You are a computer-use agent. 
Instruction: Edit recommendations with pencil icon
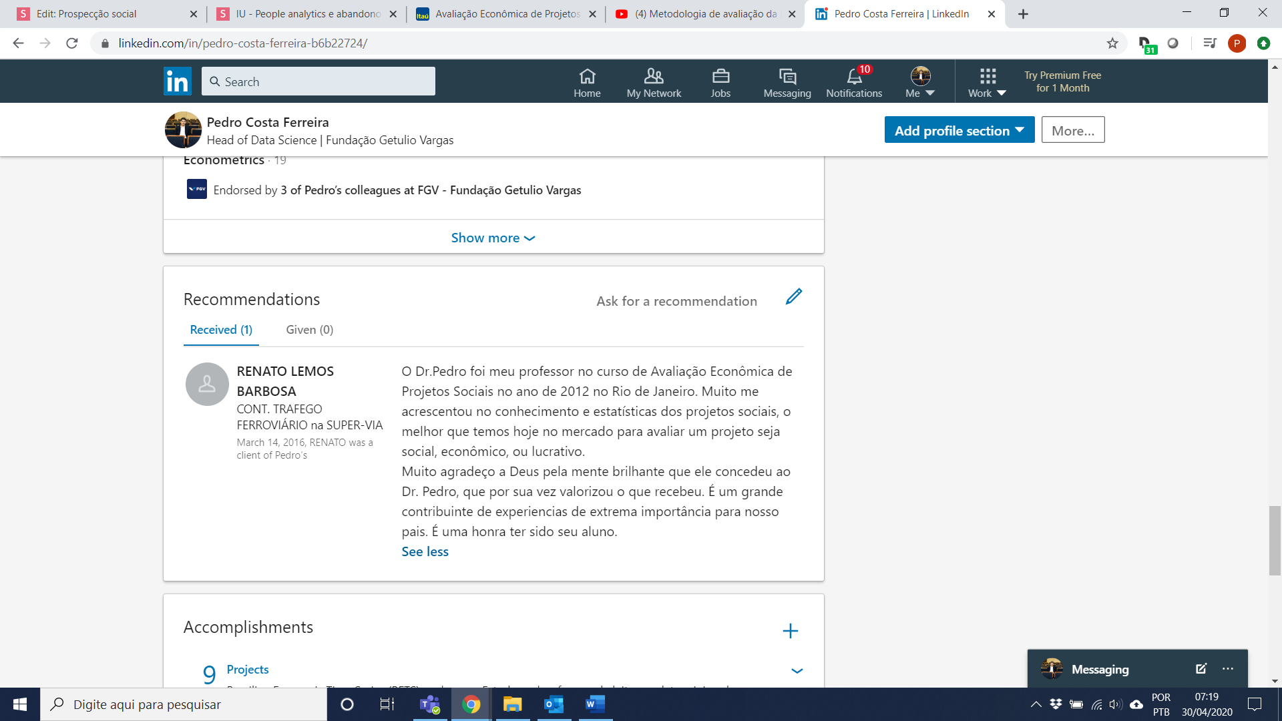[x=793, y=297]
